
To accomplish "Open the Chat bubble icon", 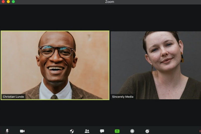I will (102, 131).
